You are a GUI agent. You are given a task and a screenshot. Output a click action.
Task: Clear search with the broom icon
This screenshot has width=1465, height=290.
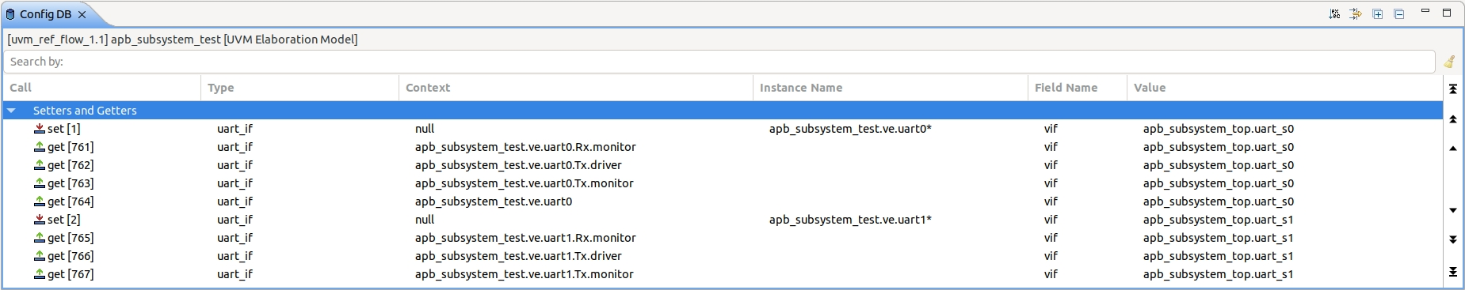coord(1449,62)
